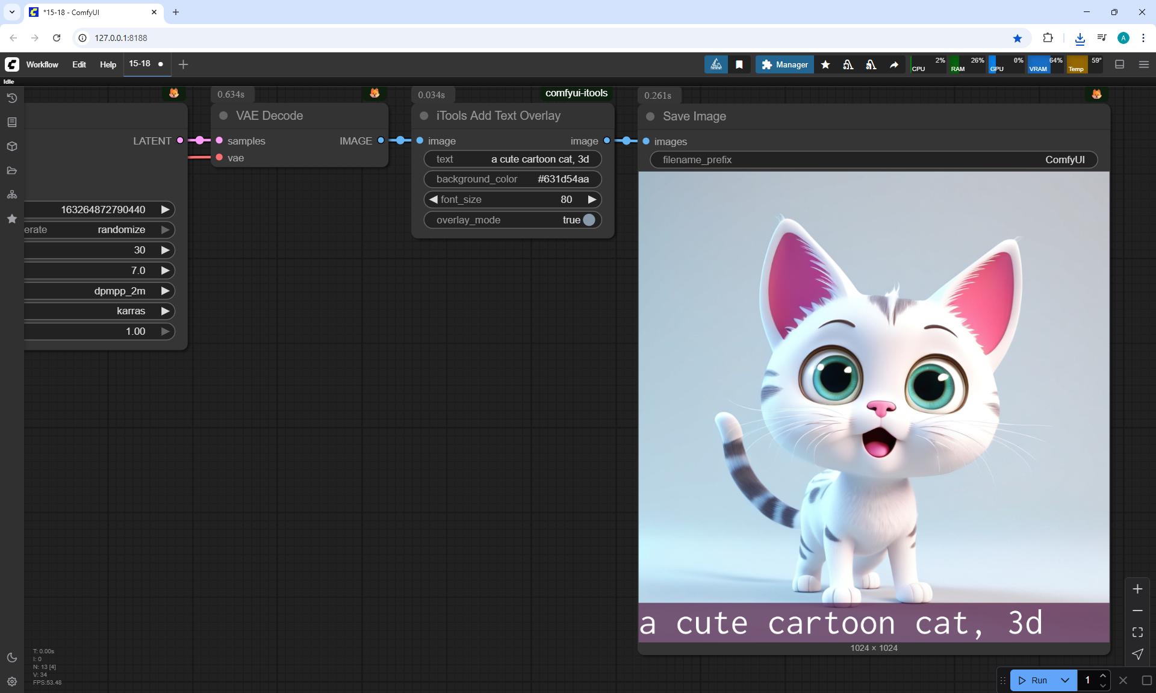Open settings gear icon in sidebar
The image size is (1156, 693).
tap(11, 682)
